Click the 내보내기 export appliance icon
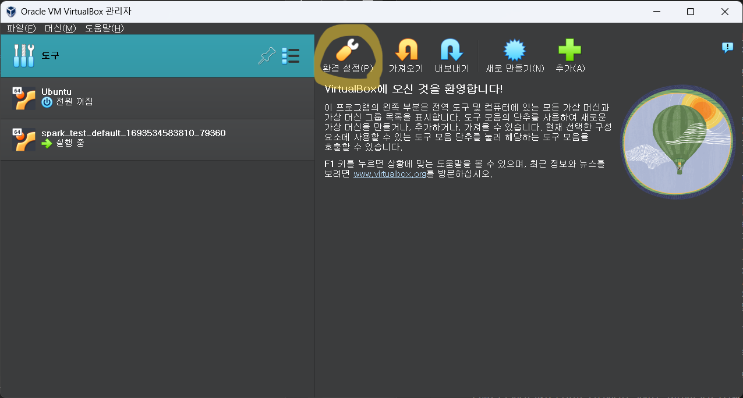Image resolution: width=743 pixels, height=398 pixels. click(x=452, y=50)
